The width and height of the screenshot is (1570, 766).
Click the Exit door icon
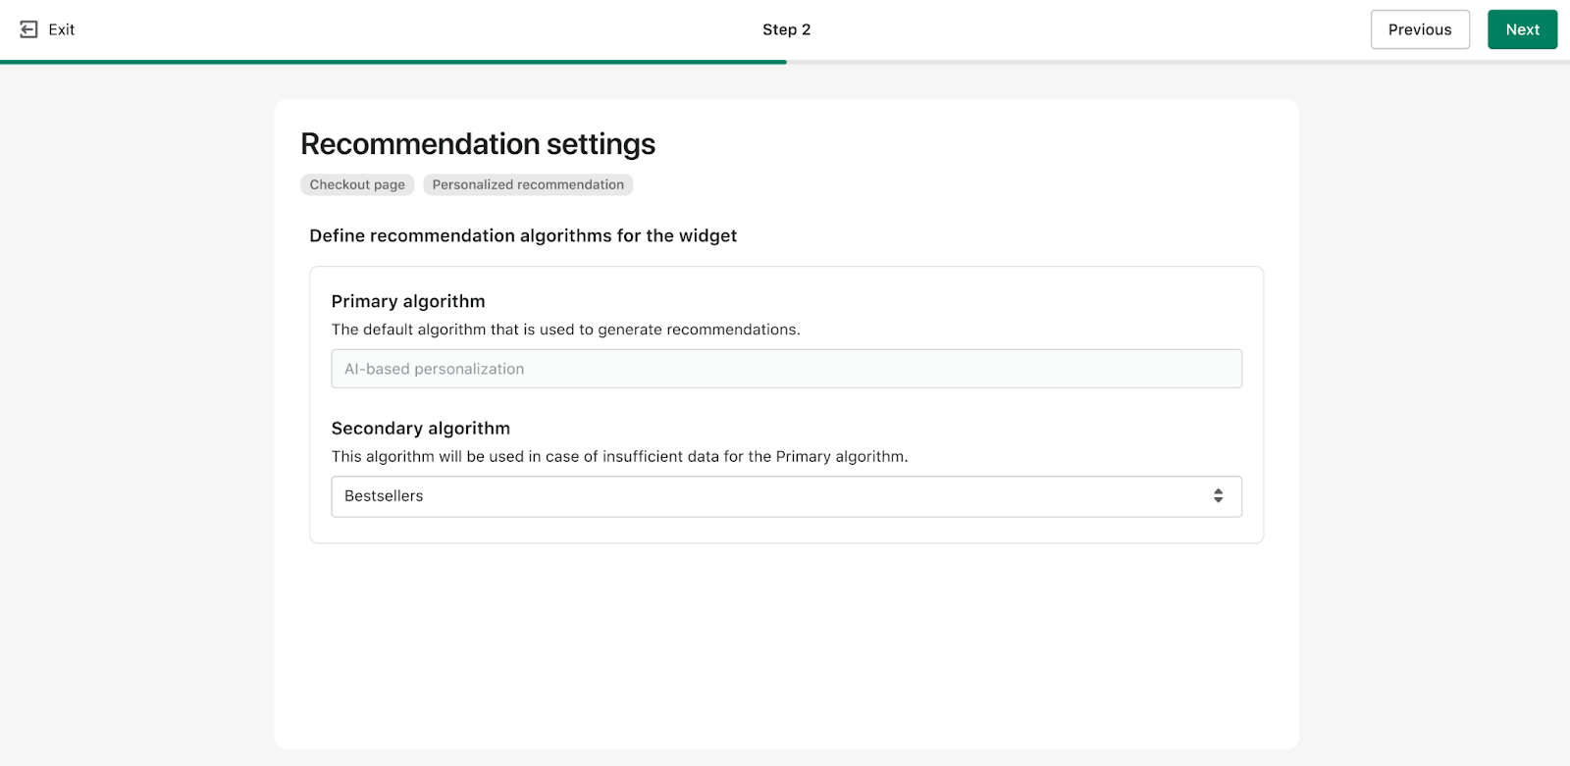[x=28, y=29]
